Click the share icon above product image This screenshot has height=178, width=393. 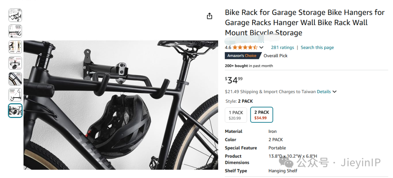209,16
